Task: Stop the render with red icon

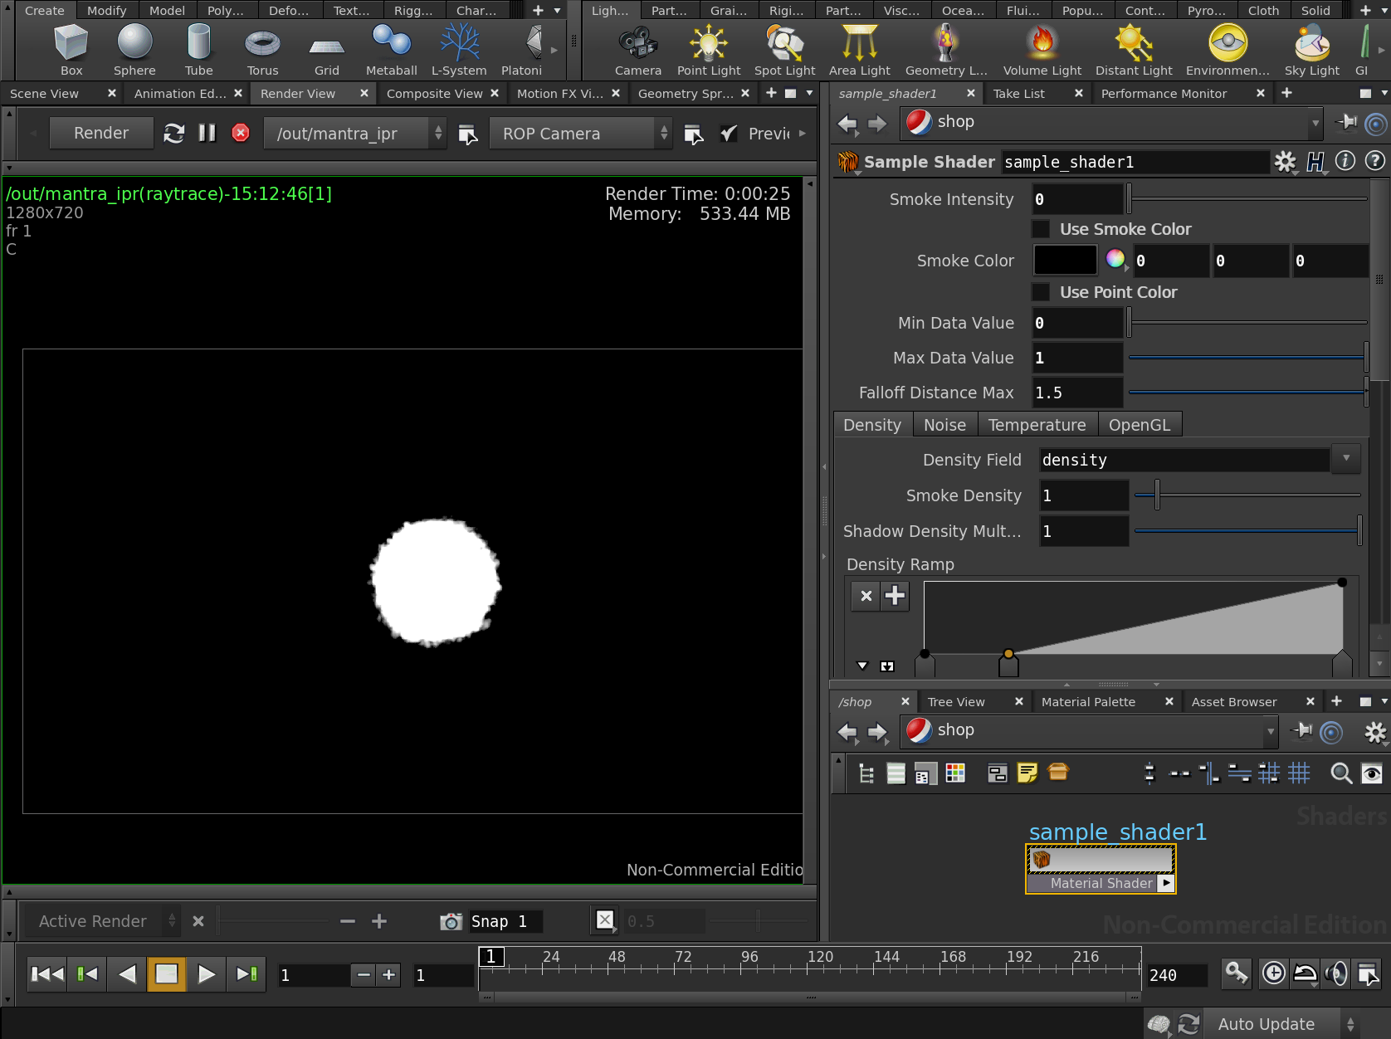Action: [x=241, y=133]
